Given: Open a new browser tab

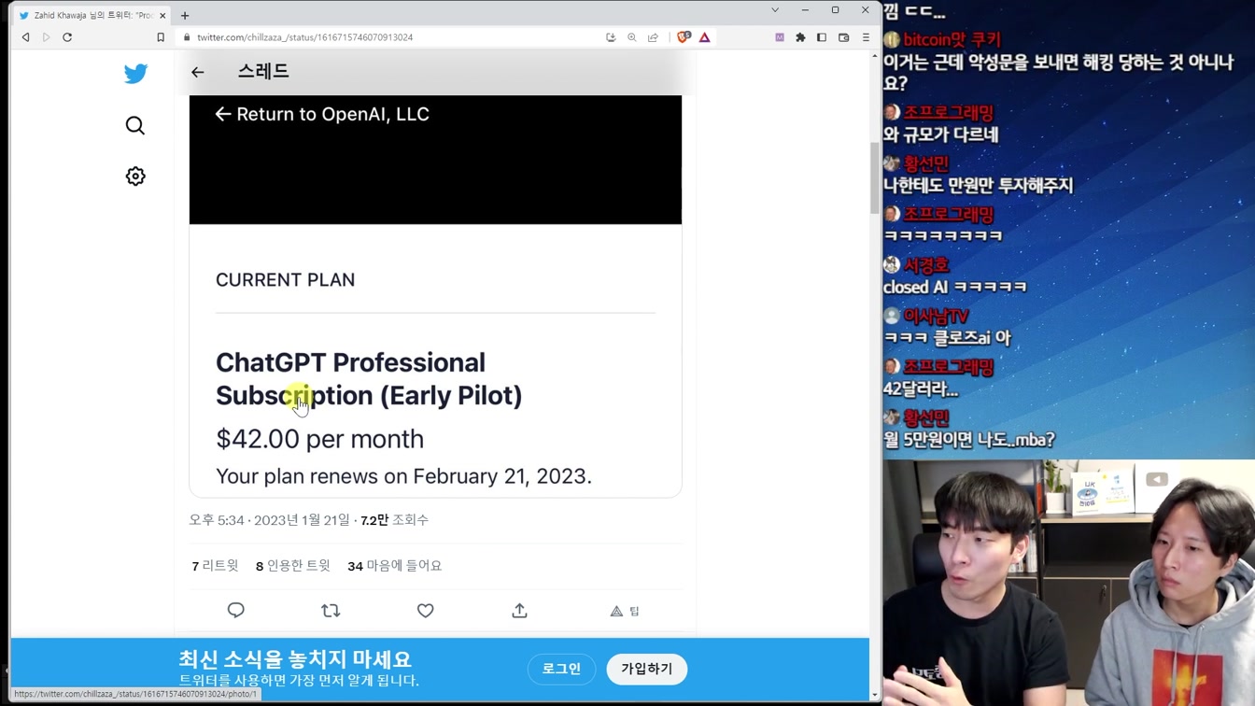Looking at the screenshot, I should pos(185,15).
